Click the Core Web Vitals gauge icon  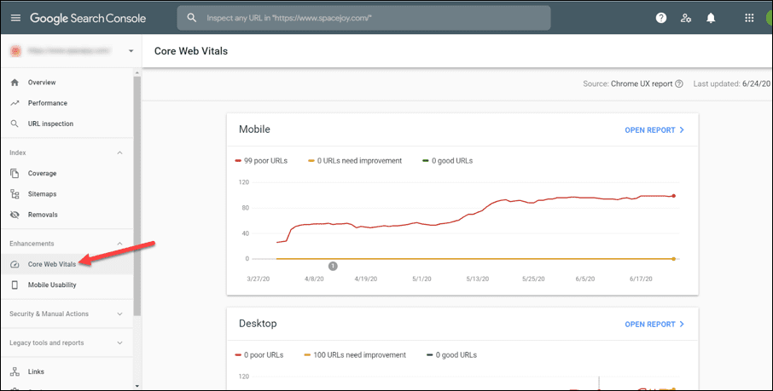coord(15,264)
